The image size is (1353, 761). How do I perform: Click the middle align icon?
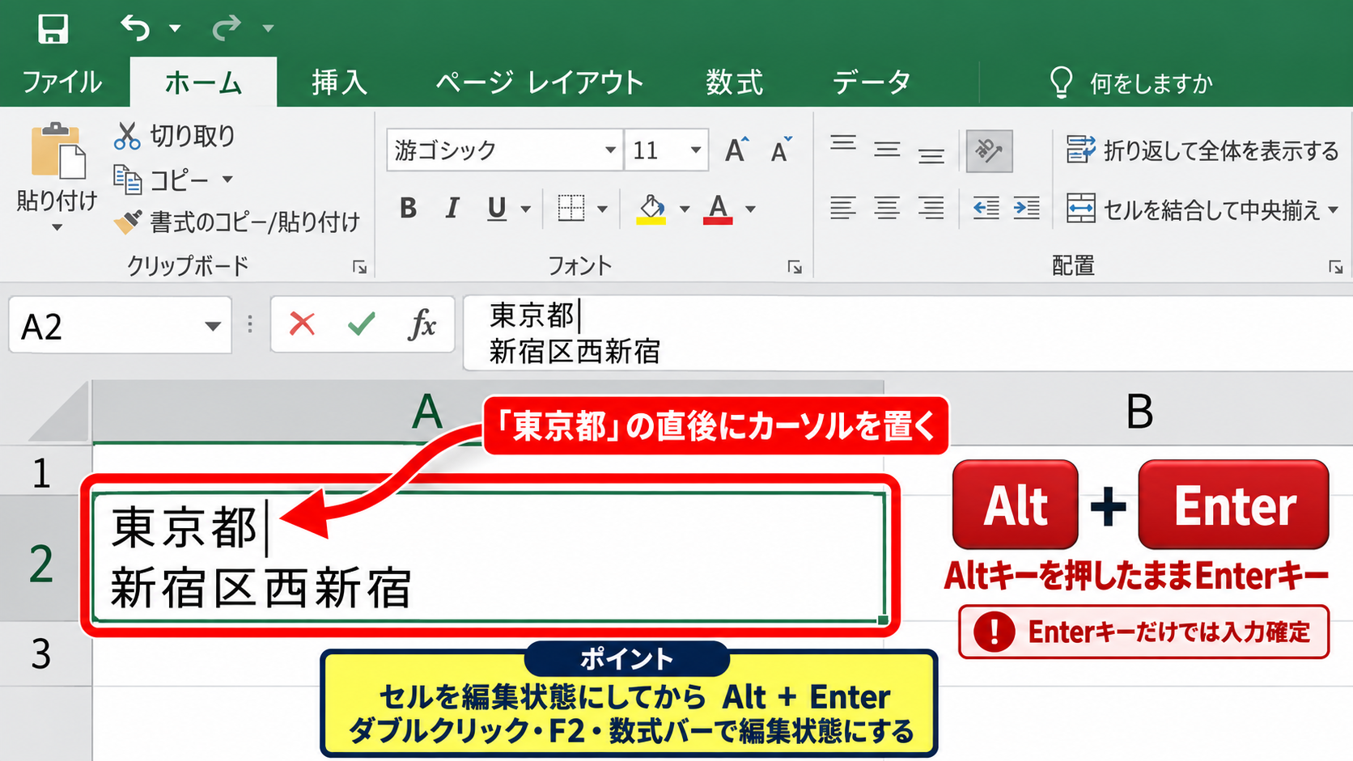(887, 150)
